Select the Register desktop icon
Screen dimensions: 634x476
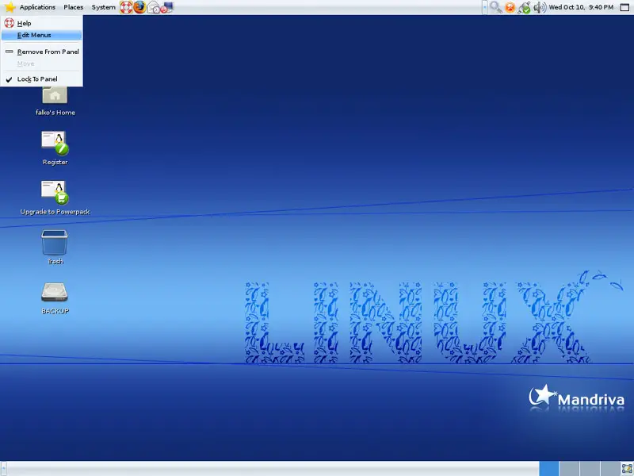(x=55, y=143)
